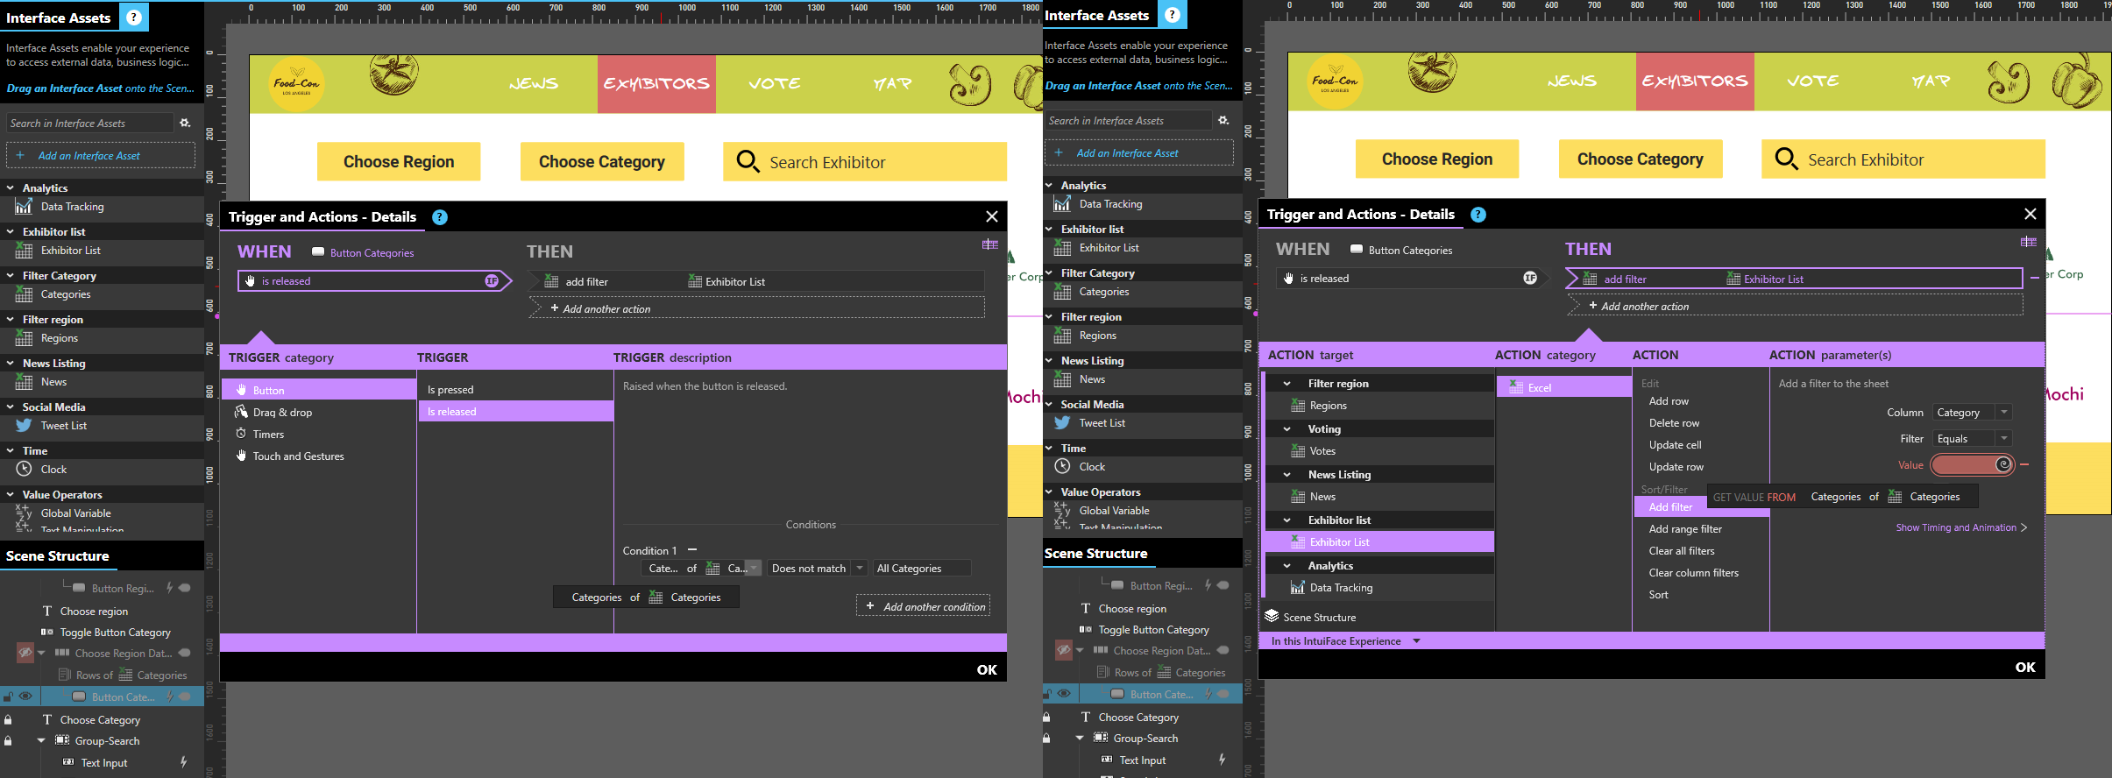The width and height of the screenshot is (2112, 778).
Task: Expand the 'In this IntuiFace Experience' dropdown
Action: (1416, 641)
